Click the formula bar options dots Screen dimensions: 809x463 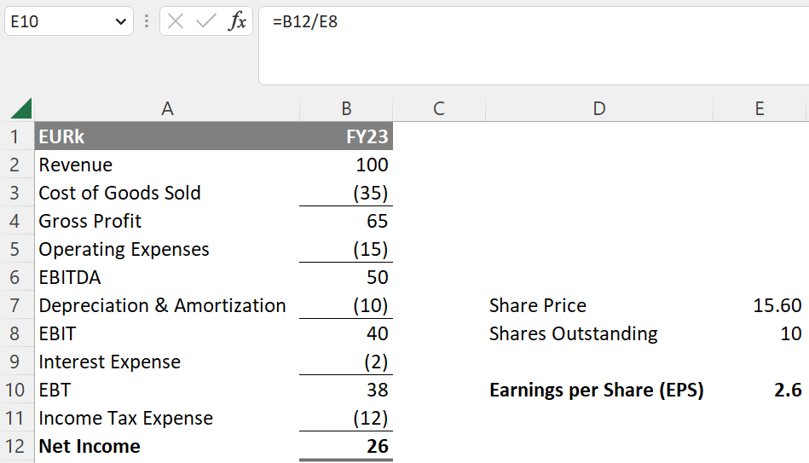coord(147,22)
